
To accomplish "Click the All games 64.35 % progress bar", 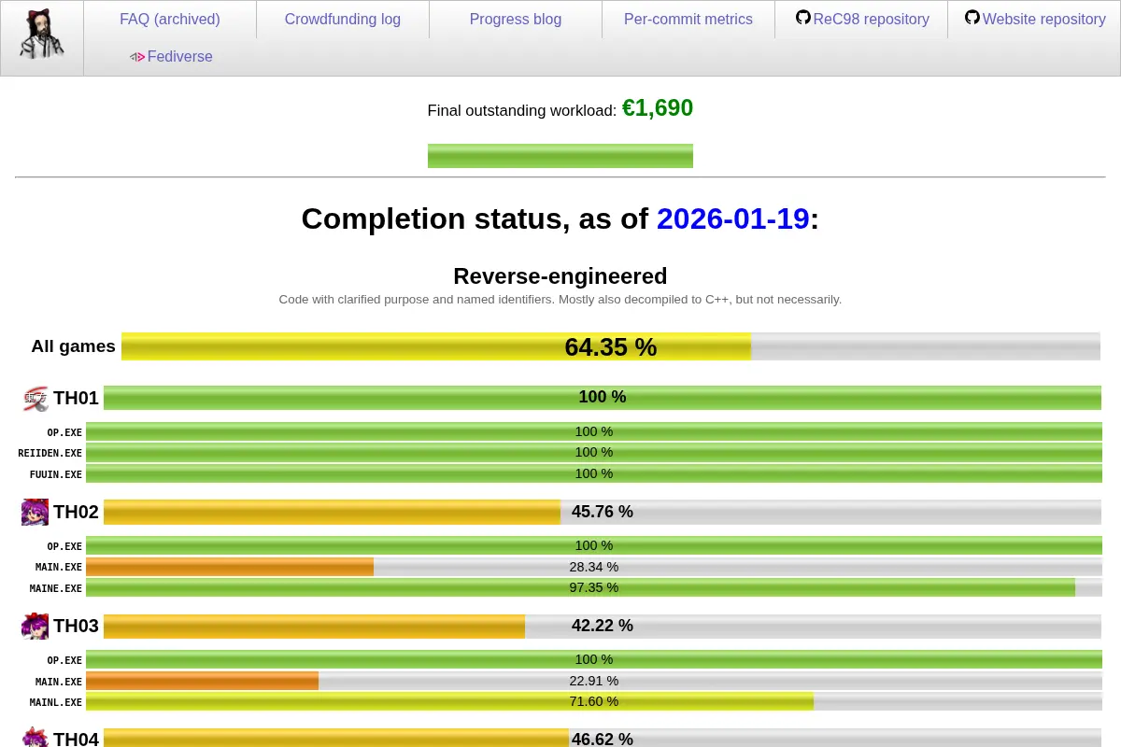I will point(611,346).
